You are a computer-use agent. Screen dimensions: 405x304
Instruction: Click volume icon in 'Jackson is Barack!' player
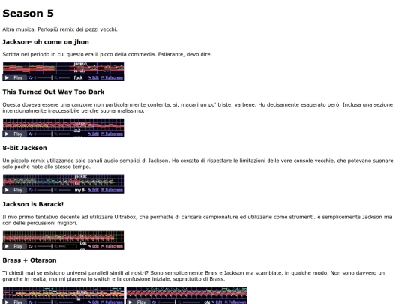pyautogui.click(x=36, y=246)
